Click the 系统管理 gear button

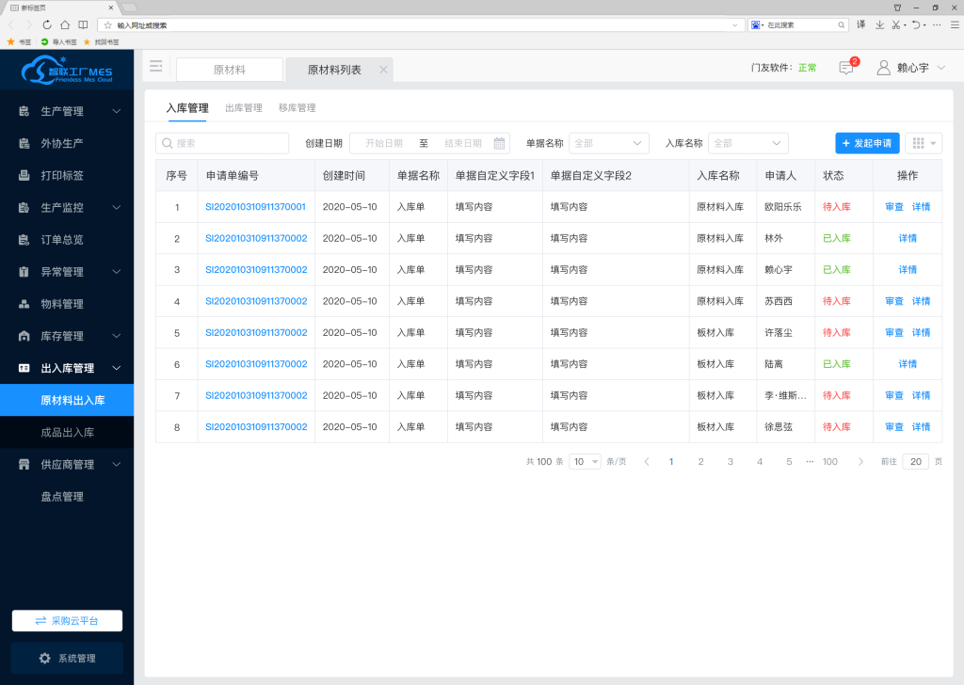67,658
